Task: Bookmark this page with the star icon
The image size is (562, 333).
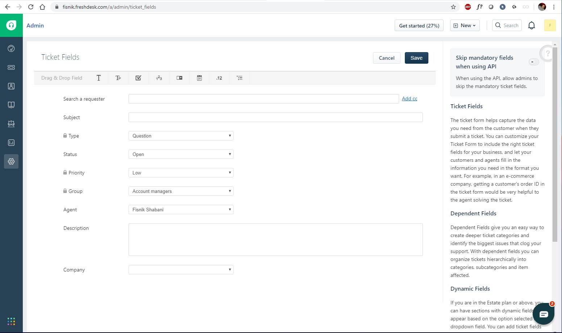Action: tap(453, 7)
